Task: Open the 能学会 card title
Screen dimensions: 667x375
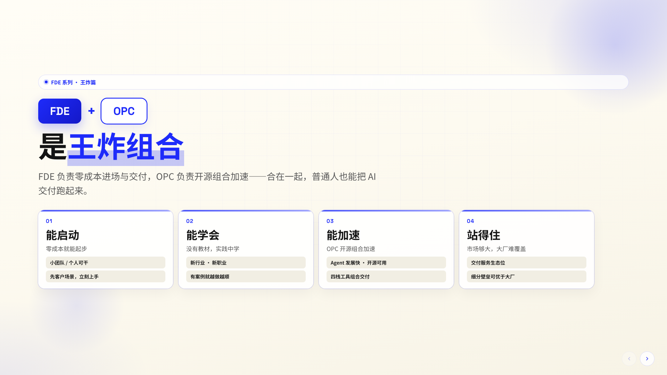Action: [203, 235]
